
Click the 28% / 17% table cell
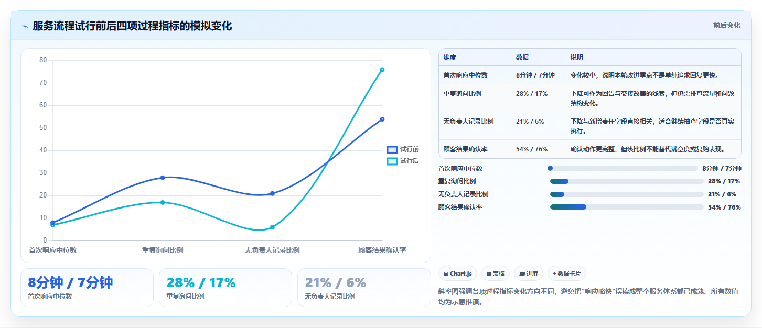532,94
